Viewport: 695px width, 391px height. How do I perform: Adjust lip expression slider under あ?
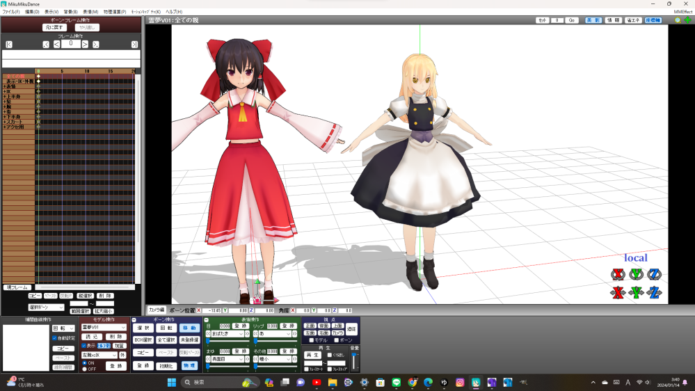pyautogui.click(x=275, y=341)
